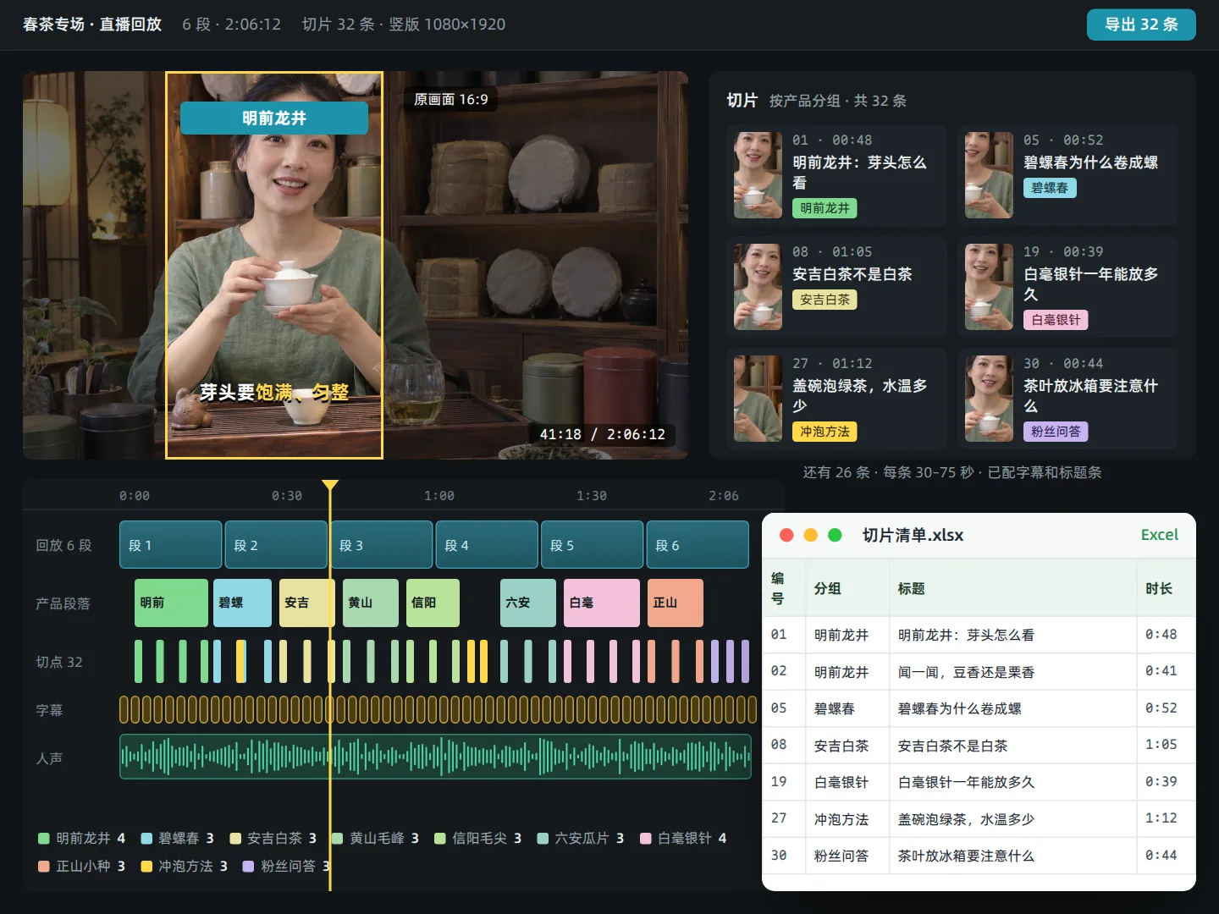Click the 安吉白茶 tag on clip 08
Viewport: 1219px width, 914px height.
(x=825, y=300)
